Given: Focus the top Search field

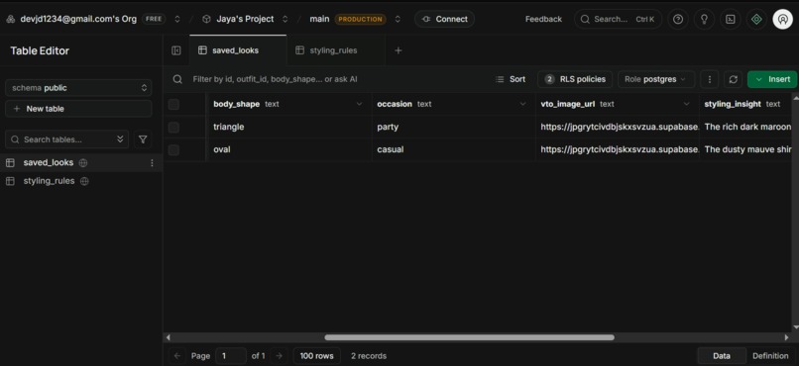Looking at the screenshot, I should click(x=619, y=20).
